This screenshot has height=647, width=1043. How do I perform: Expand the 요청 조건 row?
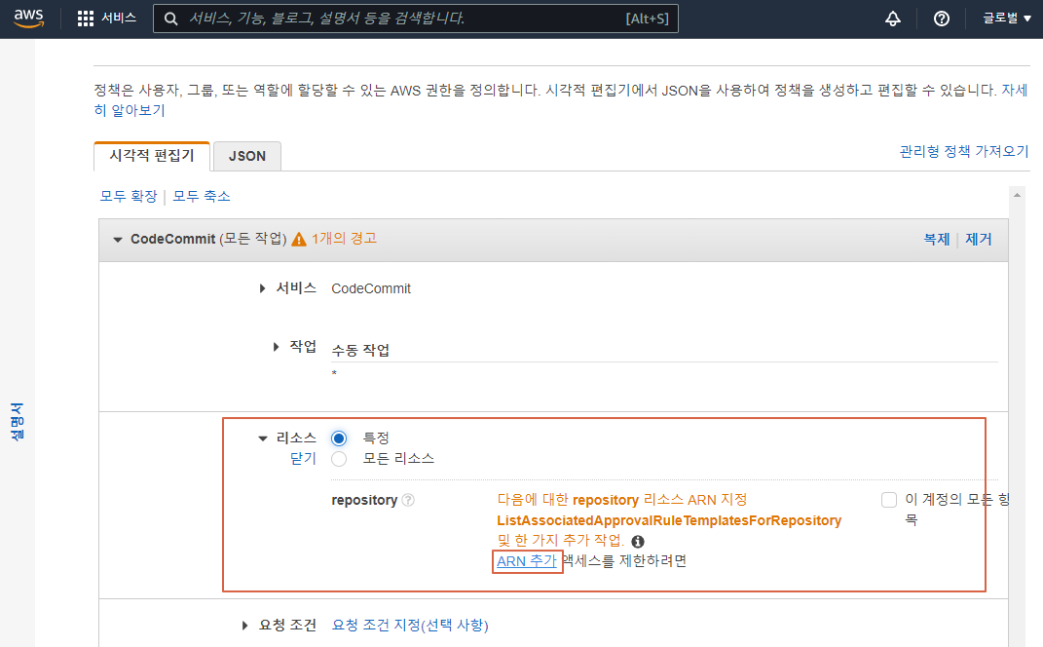pos(244,625)
